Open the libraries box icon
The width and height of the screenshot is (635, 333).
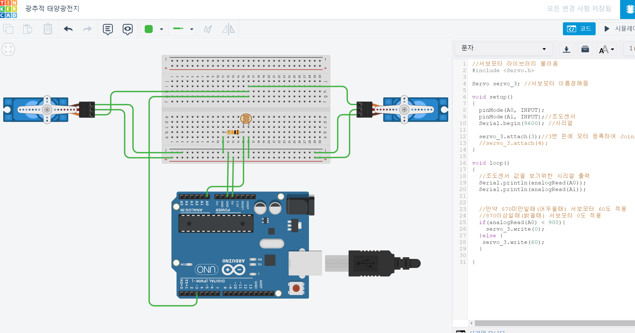[x=585, y=49]
